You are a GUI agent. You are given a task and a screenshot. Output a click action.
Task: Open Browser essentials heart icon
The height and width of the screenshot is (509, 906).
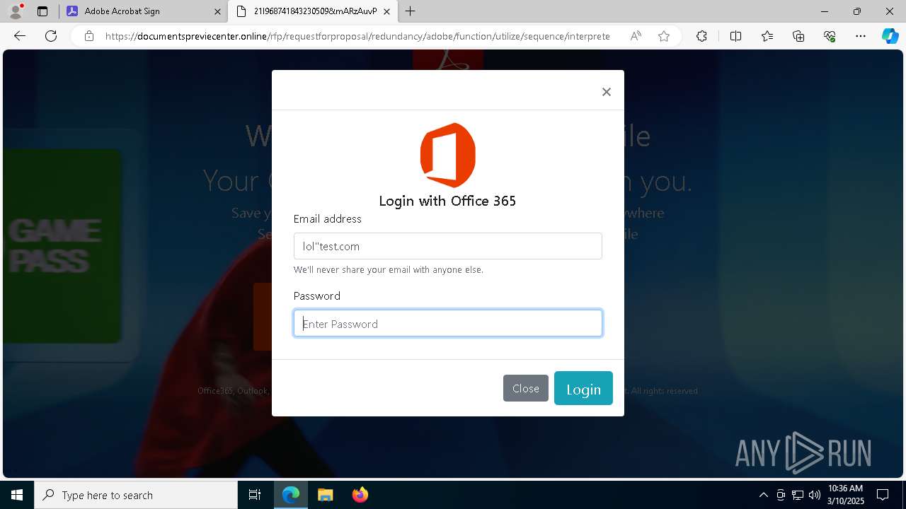pos(830,36)
